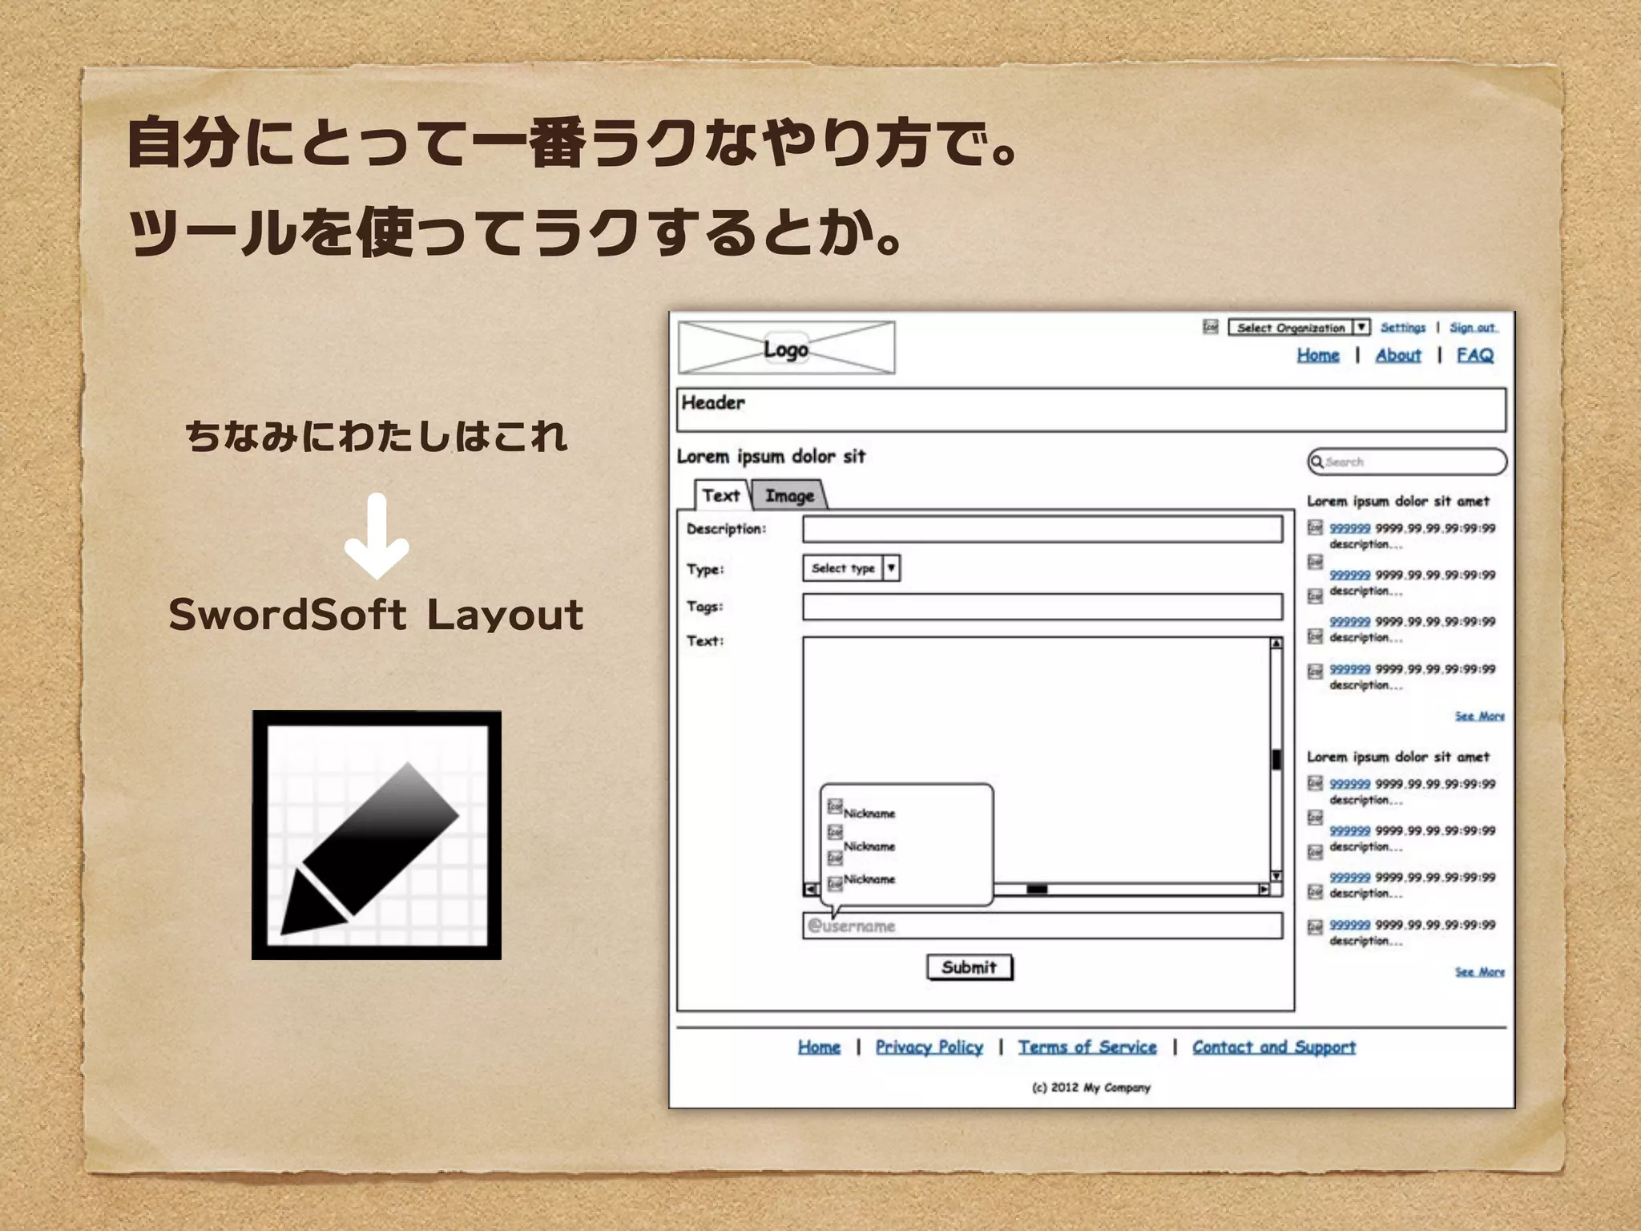
Task: Switch to the Text tab
Action: click(721, 495)
